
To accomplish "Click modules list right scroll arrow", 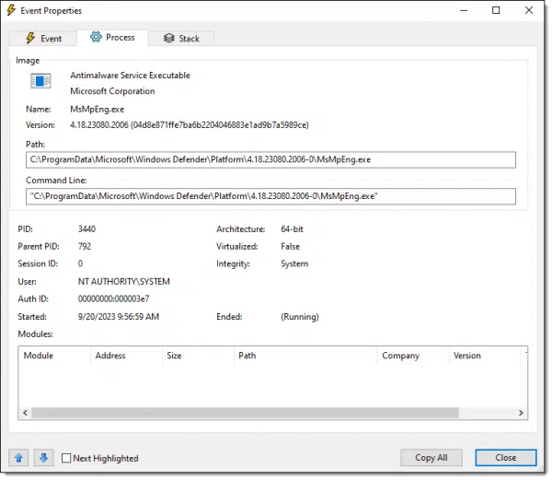I will point(521,413).
